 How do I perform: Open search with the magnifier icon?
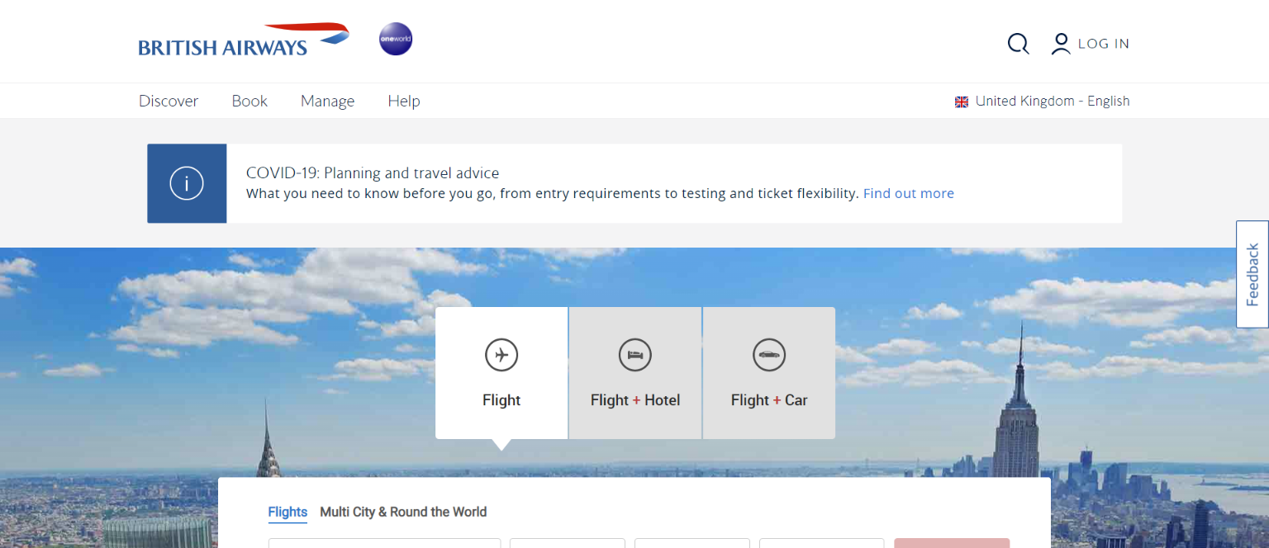[1018, 44]
